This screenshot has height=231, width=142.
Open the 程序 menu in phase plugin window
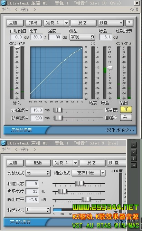pyautogui.click(x=25, y=150)
